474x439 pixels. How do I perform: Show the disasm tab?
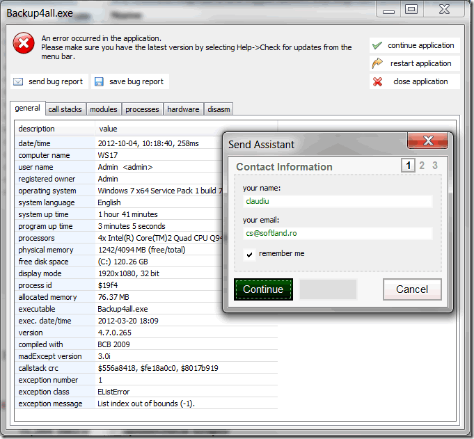pos(219,109)
